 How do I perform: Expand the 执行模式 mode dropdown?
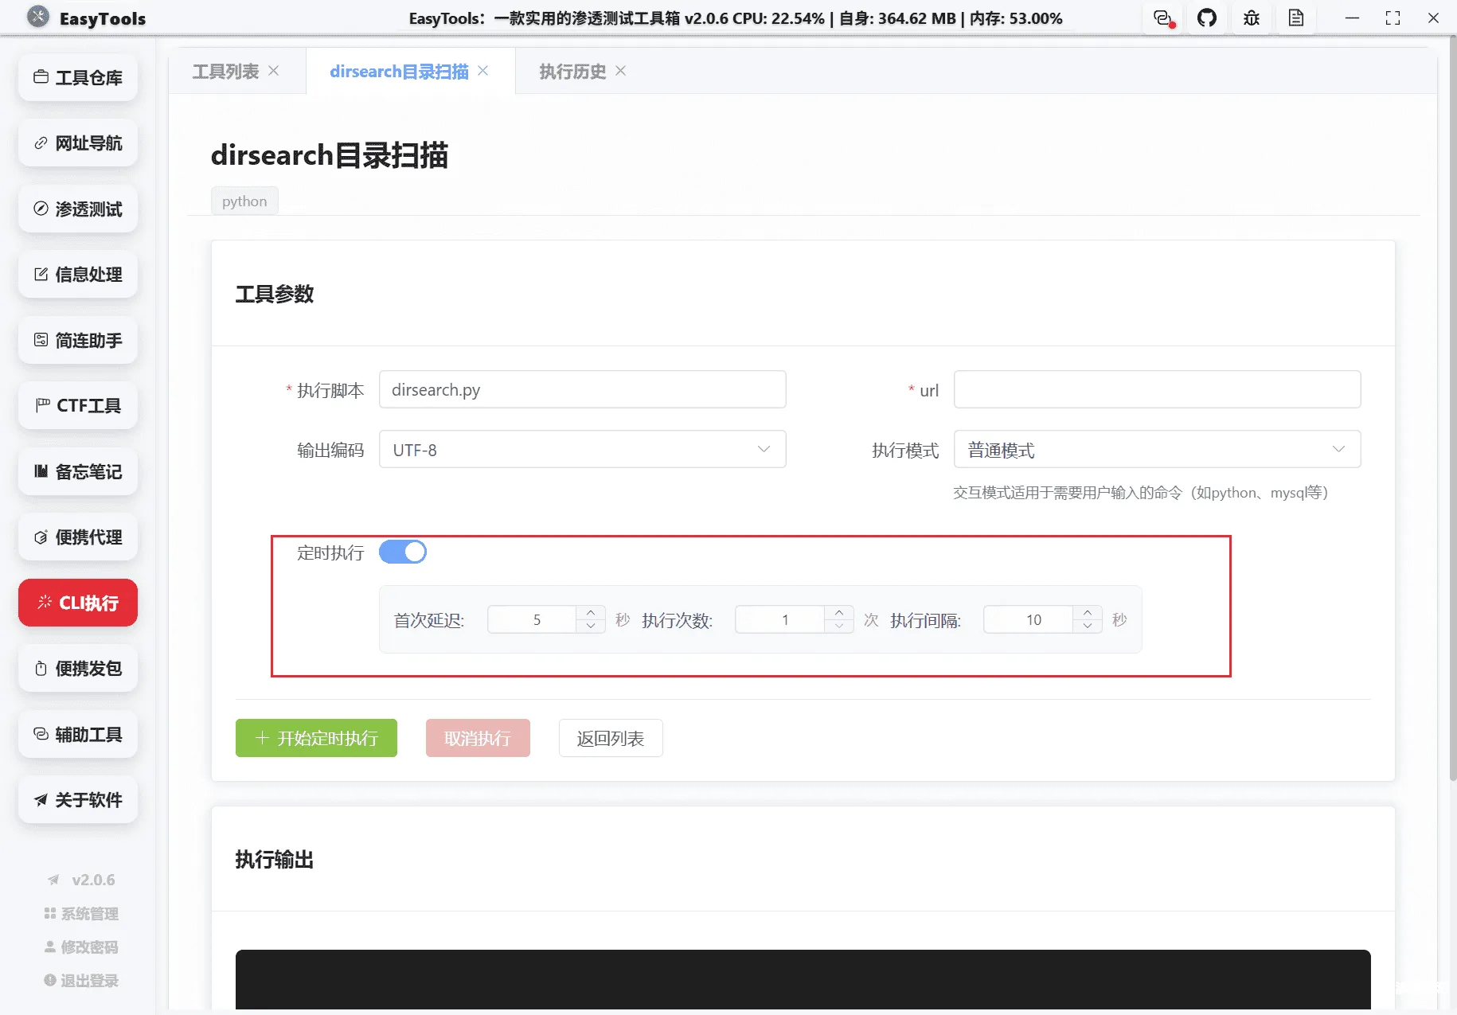[x=1155, y=449]
